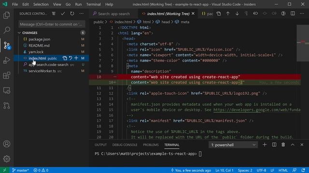Close the index.html Working Tree tab
Image resolution: width=309 pixels, height=173 pixels.
[x=193, y=13]
